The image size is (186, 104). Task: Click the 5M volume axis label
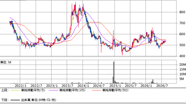pos(181,79)
